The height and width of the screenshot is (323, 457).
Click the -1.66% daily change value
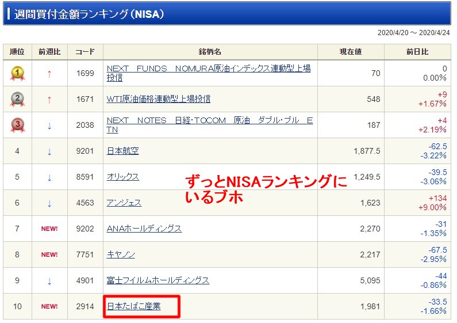433,311
